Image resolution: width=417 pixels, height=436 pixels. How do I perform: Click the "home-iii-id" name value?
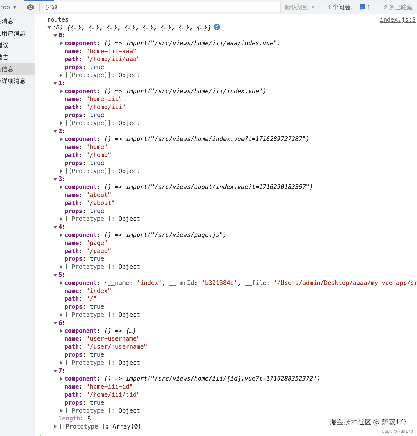[109, 387]
